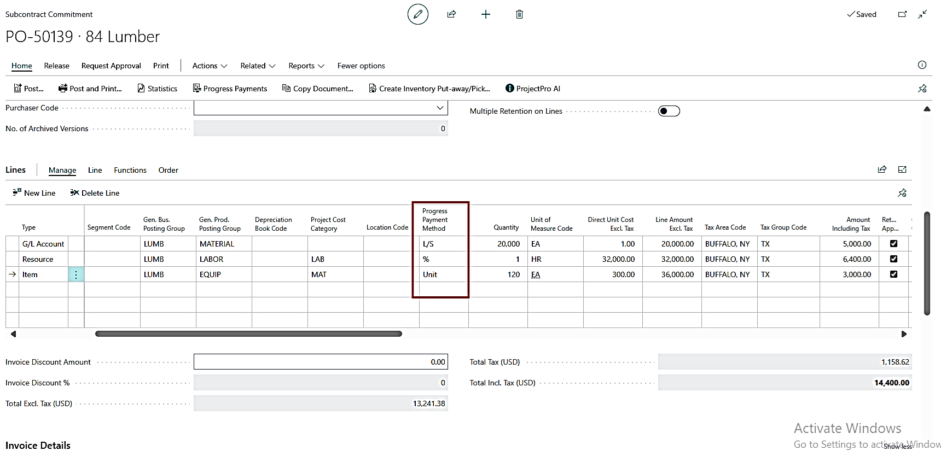Open Statistics

(x=157, y=89)
